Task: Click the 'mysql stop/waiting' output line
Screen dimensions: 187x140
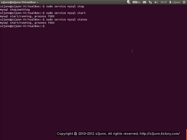Action: [15, 10]
